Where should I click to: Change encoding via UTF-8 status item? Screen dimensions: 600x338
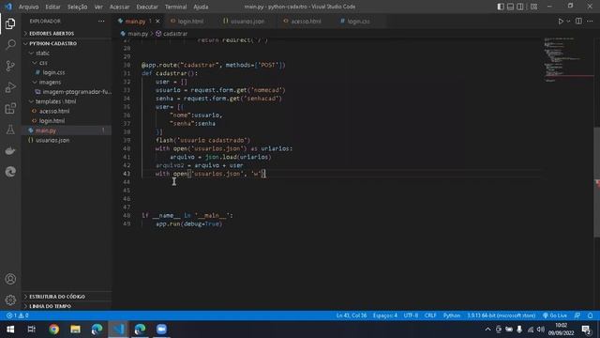(411, 315)
